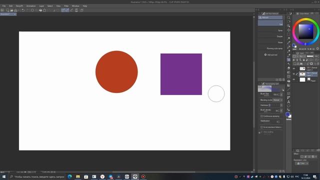
Task: Click the Open file icon in command bar
Action: 11,10
